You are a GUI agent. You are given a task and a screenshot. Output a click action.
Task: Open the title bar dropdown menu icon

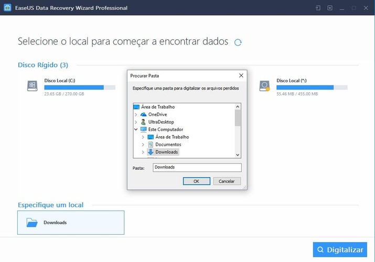[x=330, y=8]
